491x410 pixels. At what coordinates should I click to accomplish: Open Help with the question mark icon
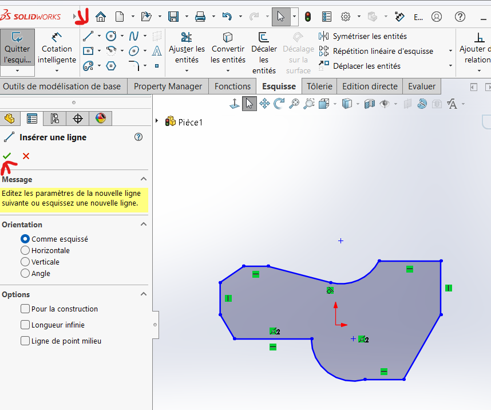460,16
